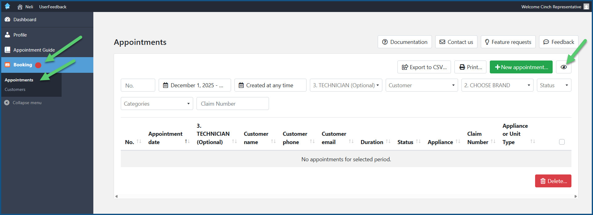This screenshot has height=215, width=593.
Task: Click the Collapse menu arrow icon
Action: pos(7,103)
